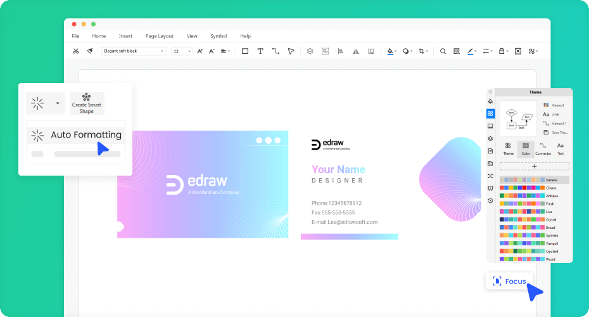Image resolution: width=589 pixels, height=317 pixels.
Task: Select the pointer selection tool
Action: [x=291, y=51]
